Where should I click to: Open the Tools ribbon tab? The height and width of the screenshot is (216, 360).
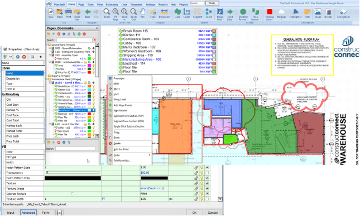pos(90,4)
